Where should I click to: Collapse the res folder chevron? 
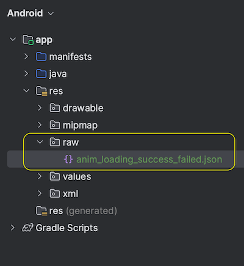pos(26,90)
